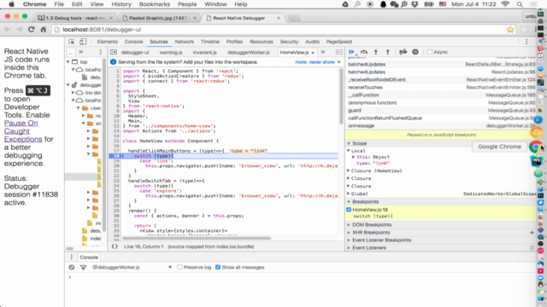Open DevTools three-dot customize menu

point(526,42)
